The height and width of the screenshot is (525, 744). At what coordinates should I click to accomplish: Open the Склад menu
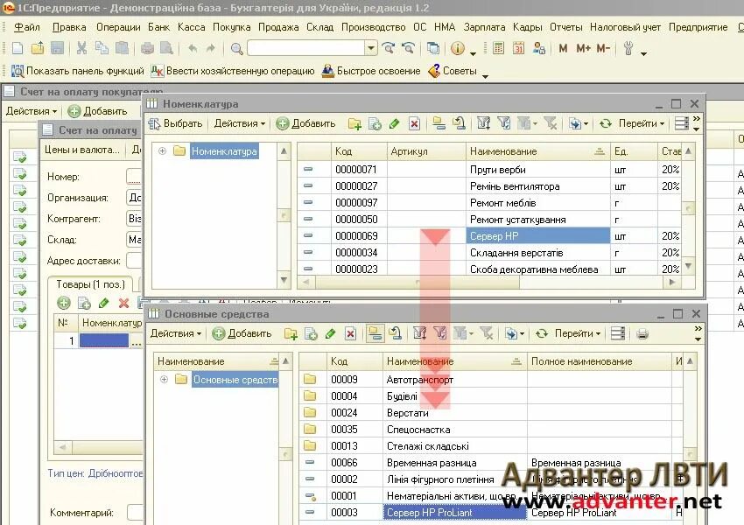pyautogui.click(x=320, y=27)
